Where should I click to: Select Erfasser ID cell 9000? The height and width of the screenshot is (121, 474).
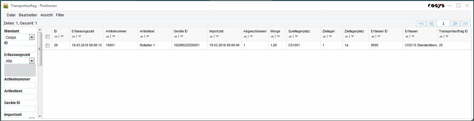coord(386,45)
